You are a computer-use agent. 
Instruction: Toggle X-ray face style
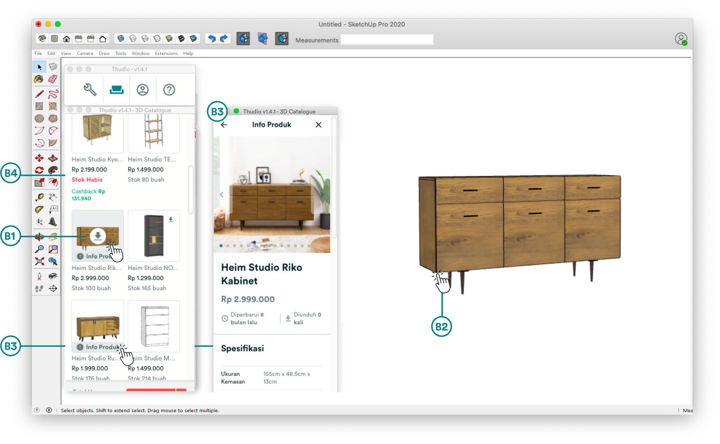[x=121, y=39]
